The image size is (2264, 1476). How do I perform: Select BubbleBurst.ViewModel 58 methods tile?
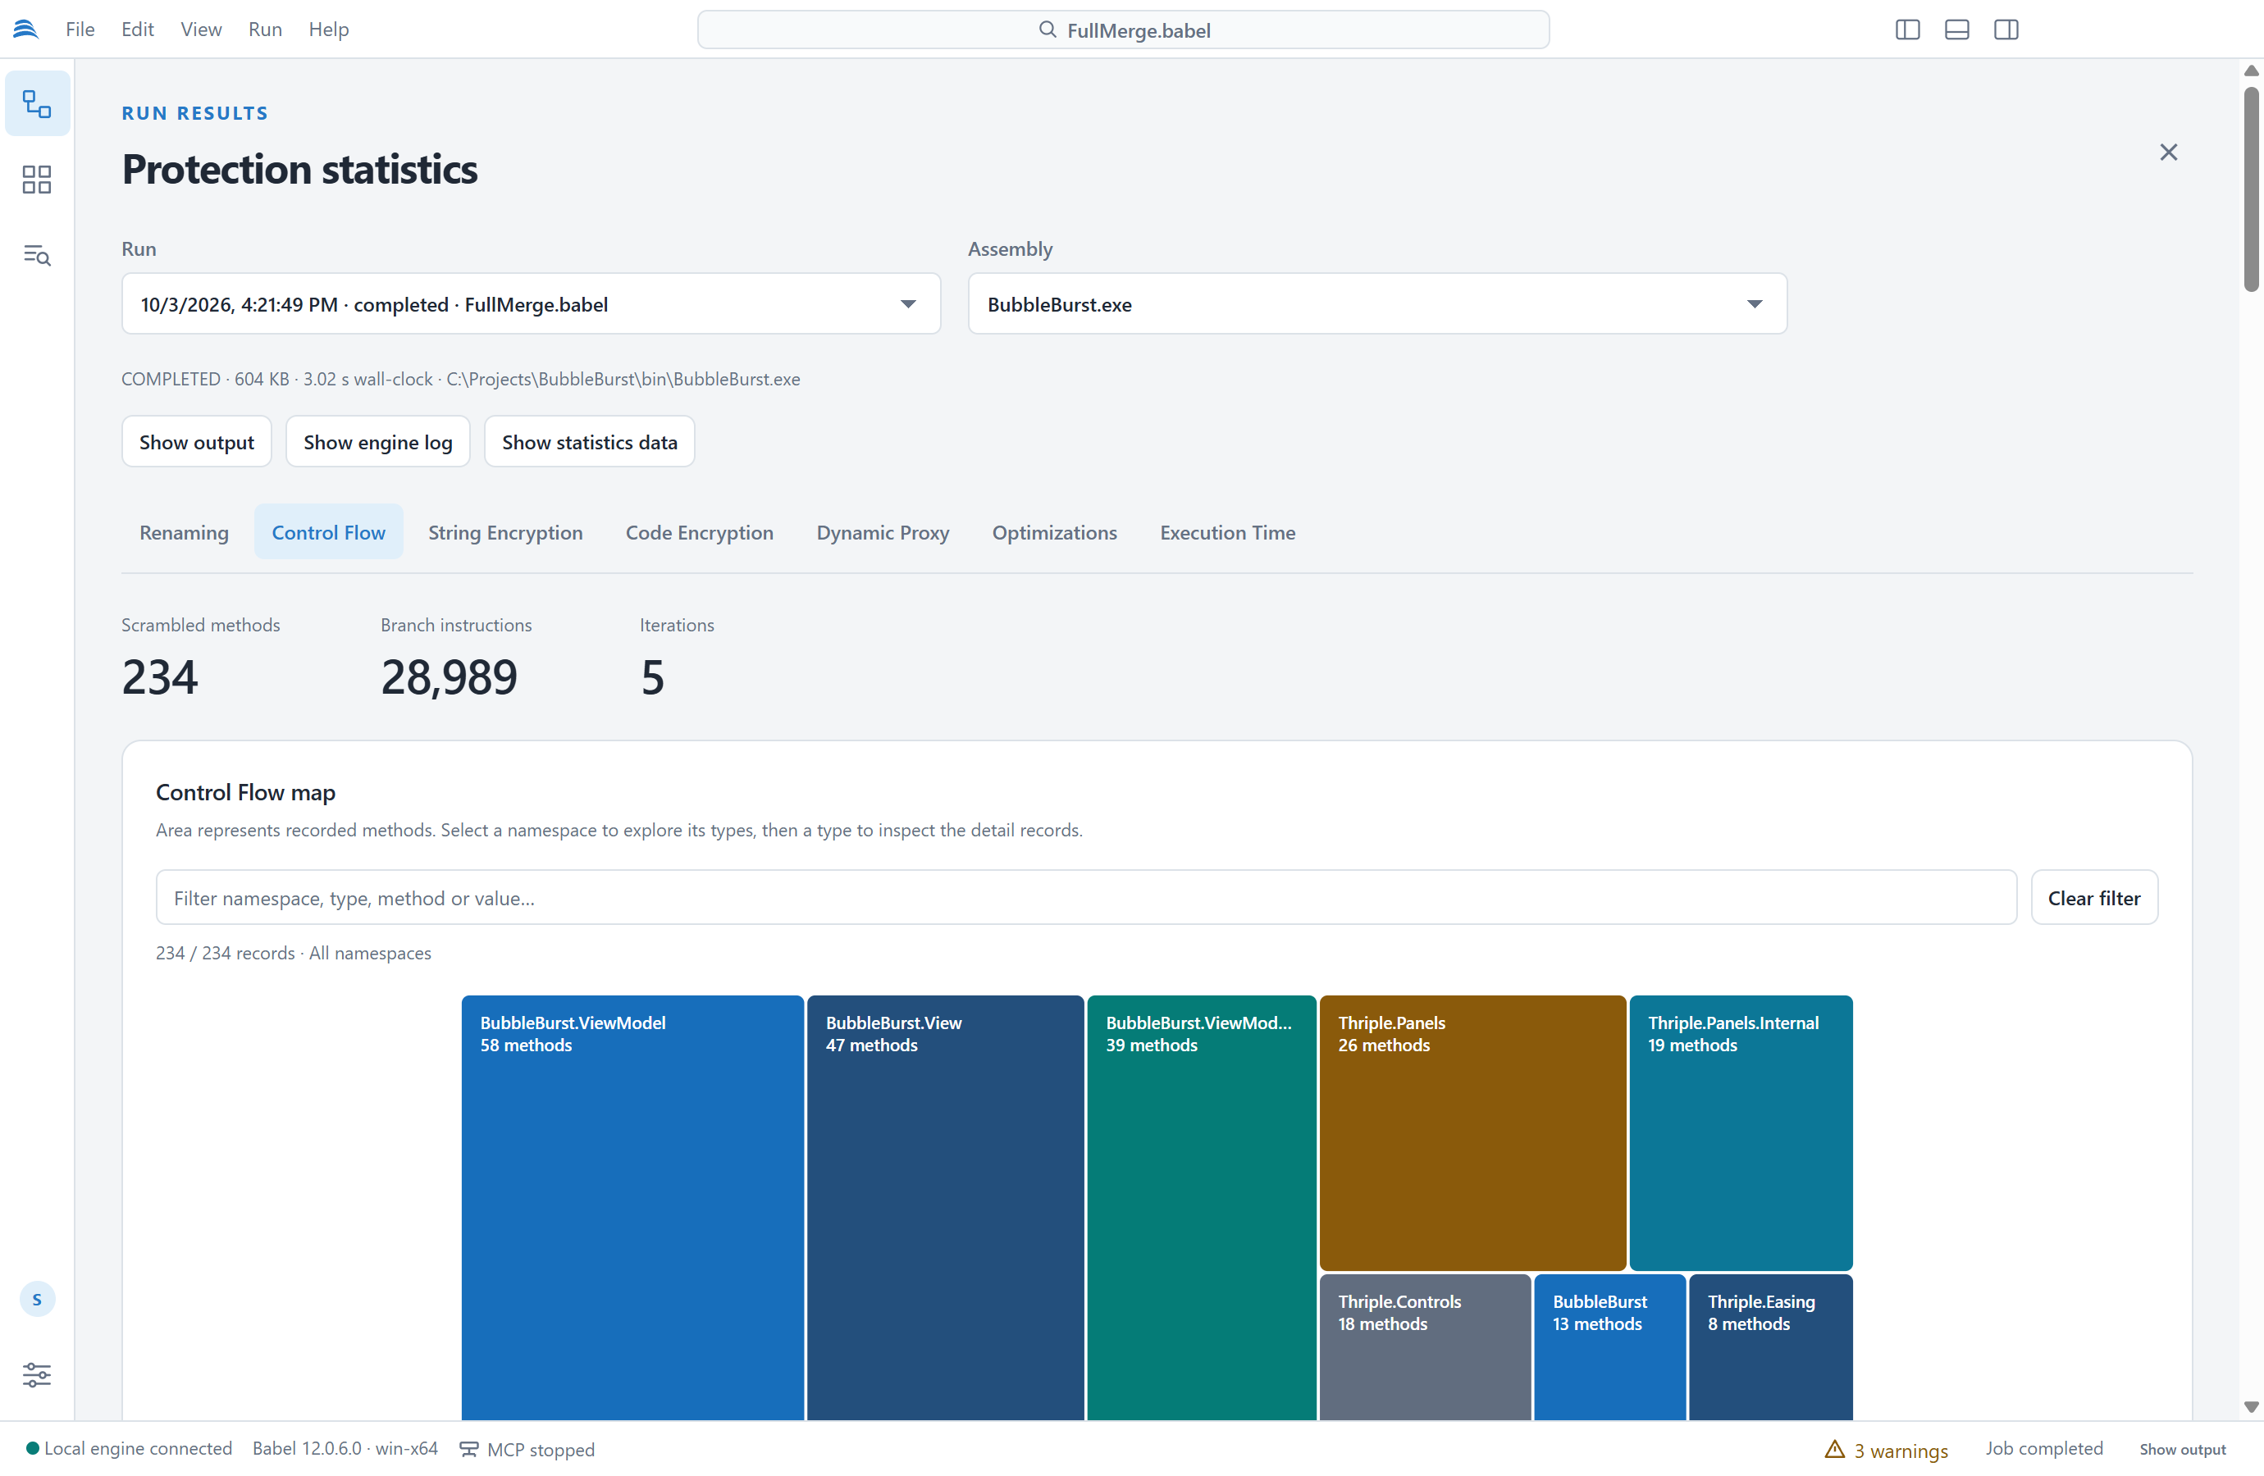tap(632, 1208)
